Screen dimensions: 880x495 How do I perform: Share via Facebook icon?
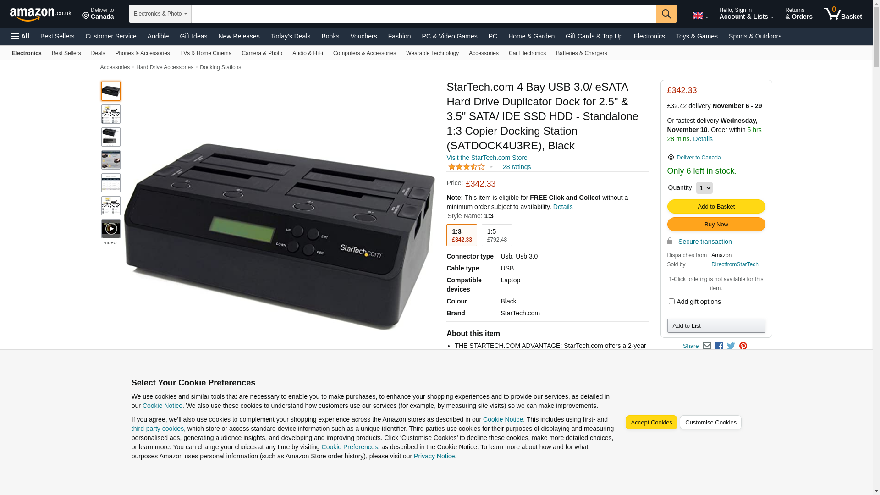tap(719, 346)
